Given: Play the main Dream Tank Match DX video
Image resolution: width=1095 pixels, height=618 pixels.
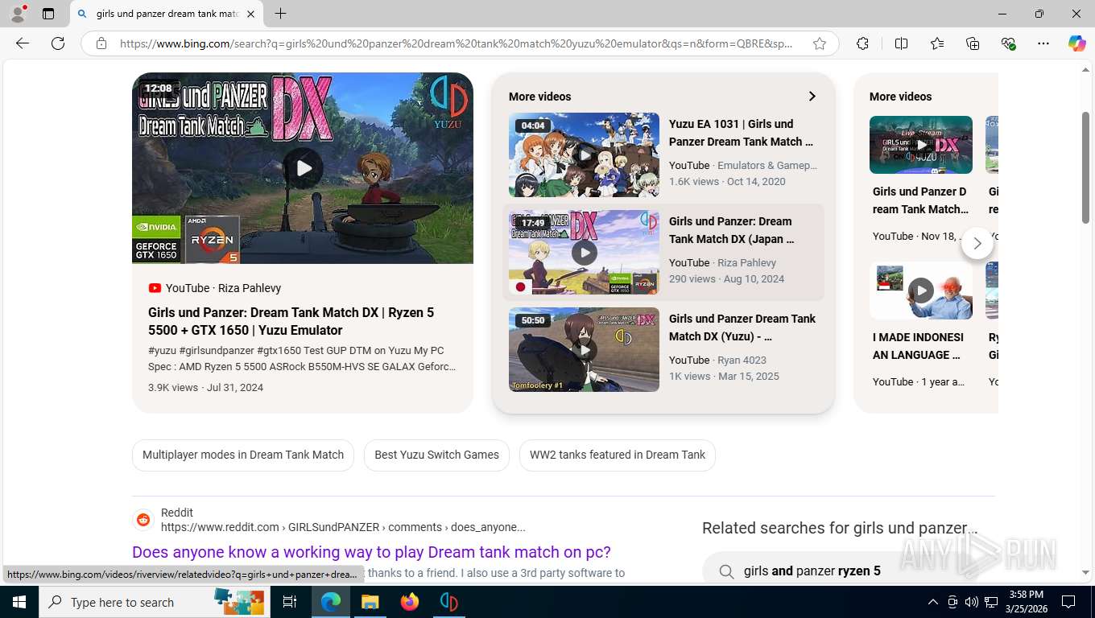Looking at the screenshot, I should tap(303, 168).
